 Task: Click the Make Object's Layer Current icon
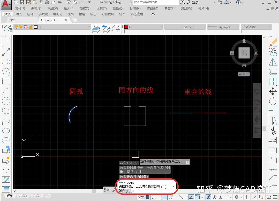(x=96, y=29)
